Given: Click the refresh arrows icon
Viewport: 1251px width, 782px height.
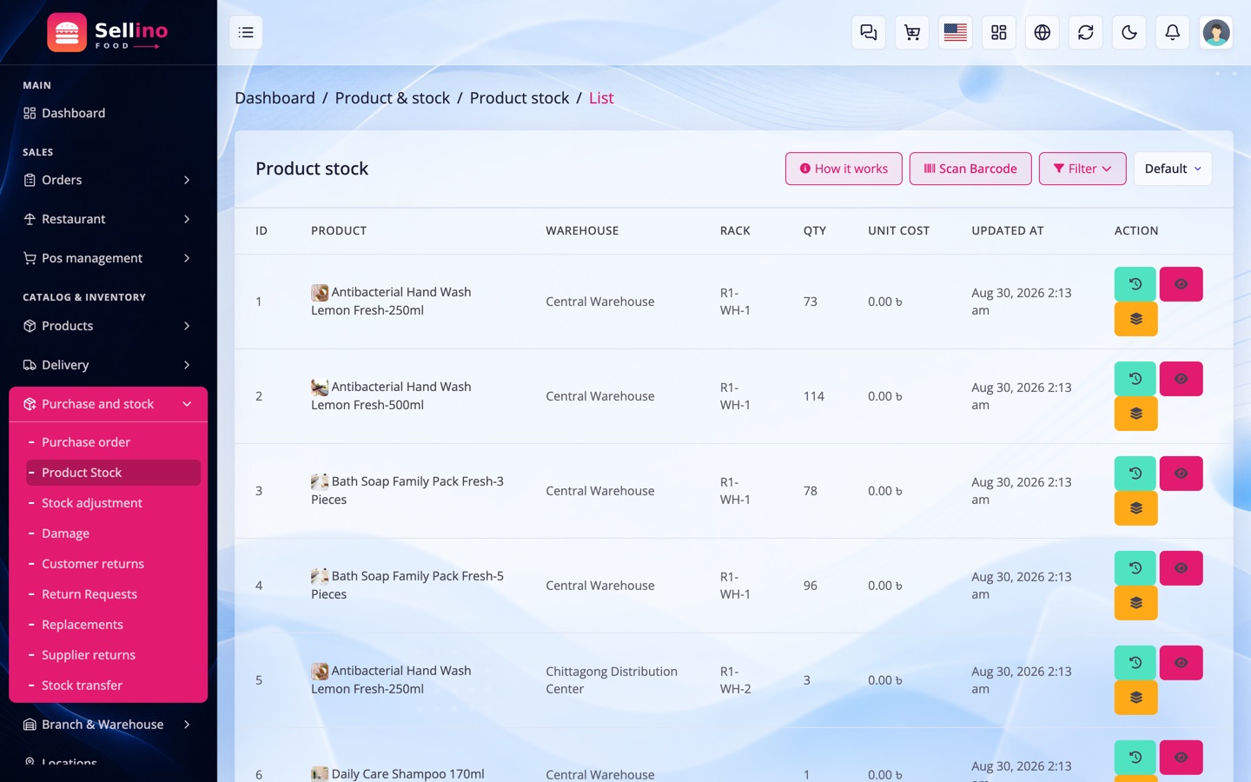Looking at the screenshot, I should 1086,32.
